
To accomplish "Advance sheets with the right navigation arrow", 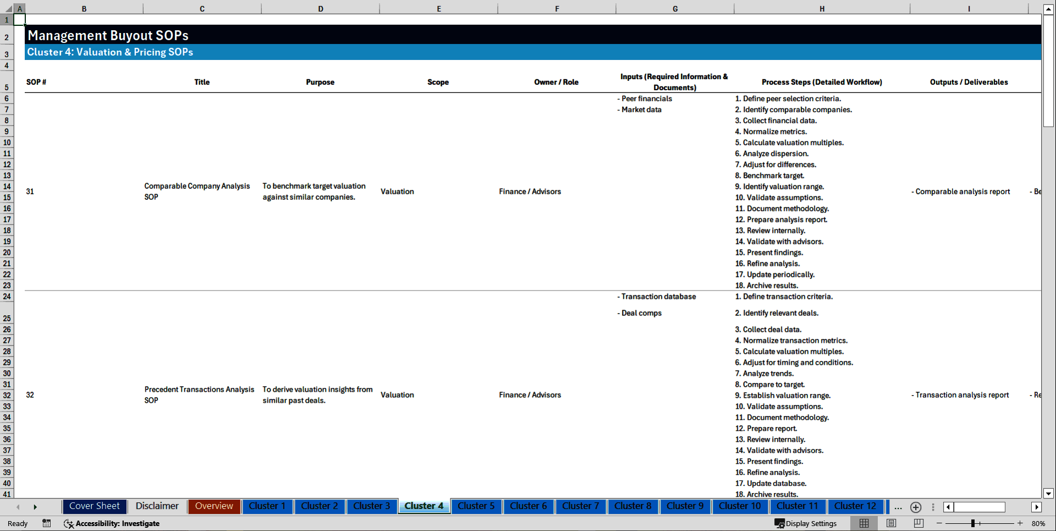I will point(36,507).
